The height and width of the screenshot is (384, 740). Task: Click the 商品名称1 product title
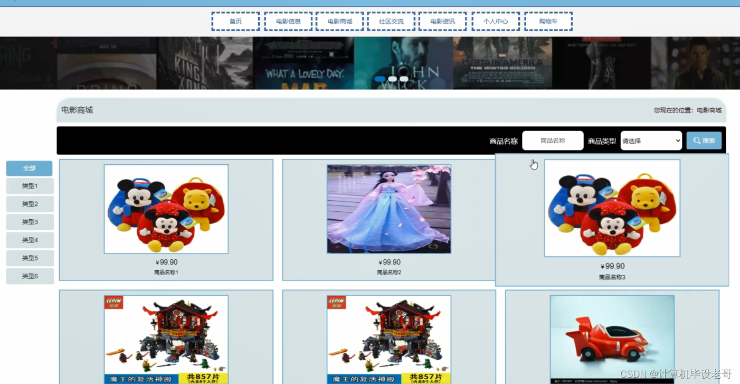(166, 273)
